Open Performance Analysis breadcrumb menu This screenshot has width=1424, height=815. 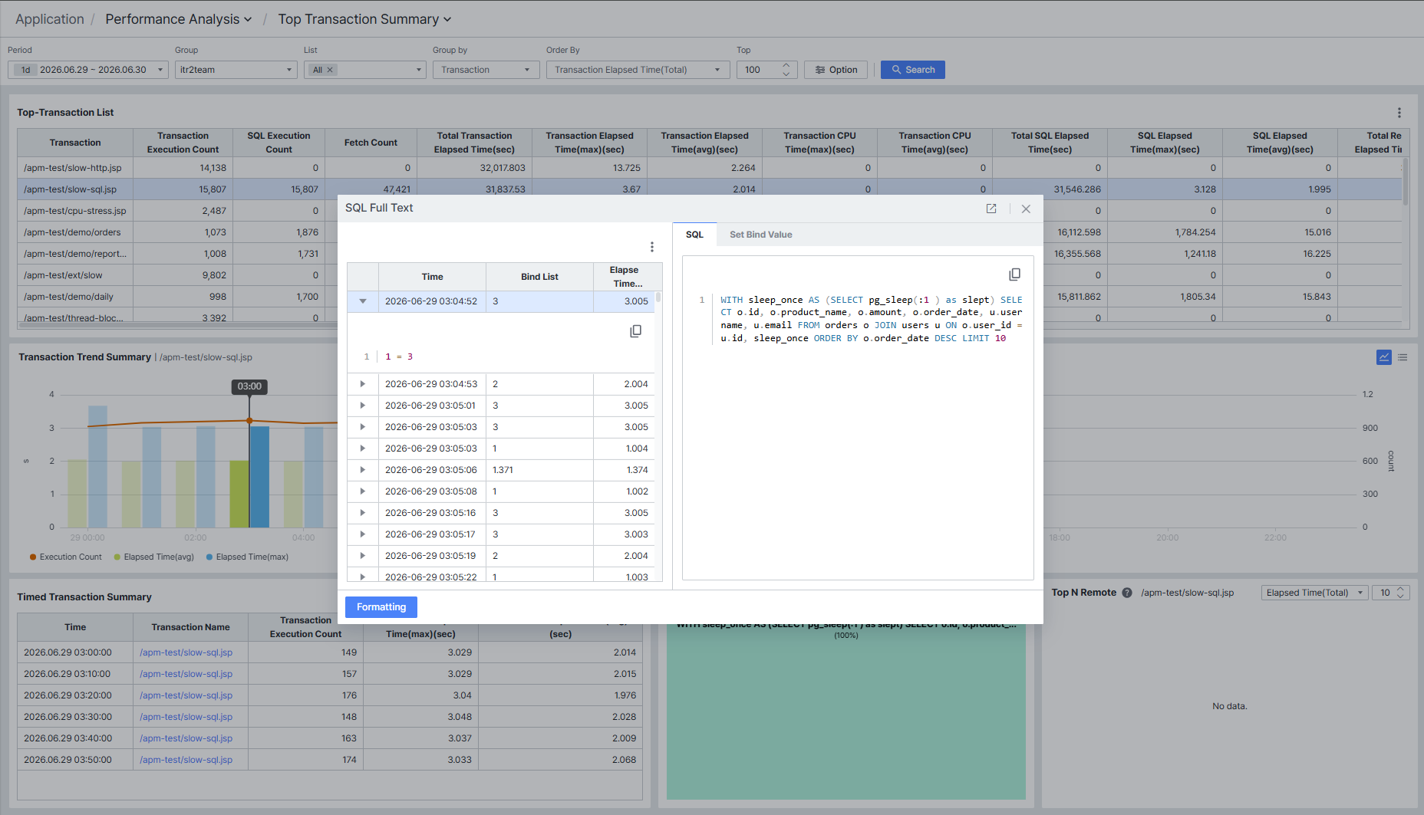[178, 19]
